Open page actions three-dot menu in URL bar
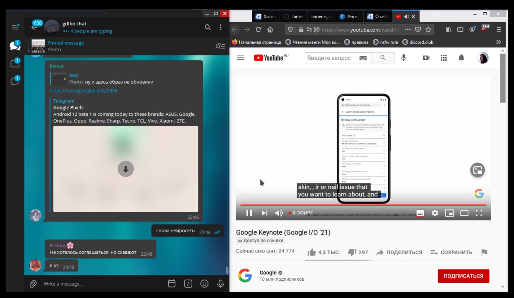This screenshot has width=514, height=298. coord(408,29)
